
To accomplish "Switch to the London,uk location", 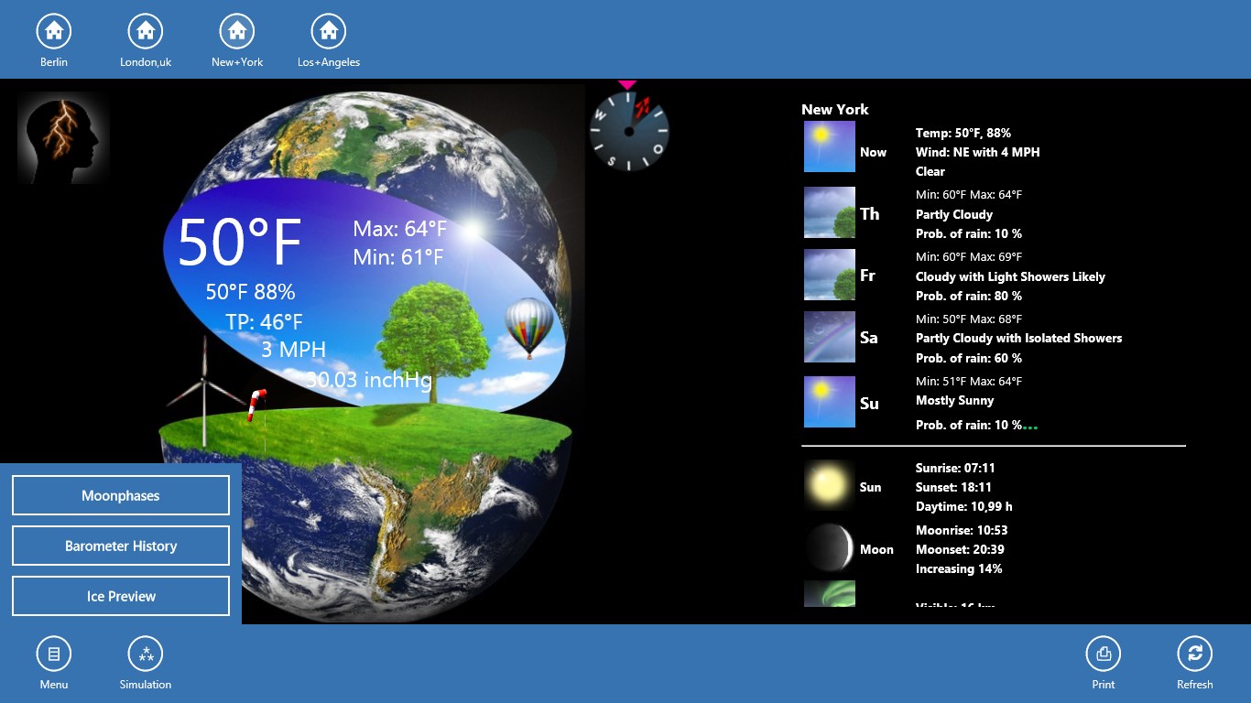I will click(146, 32).
